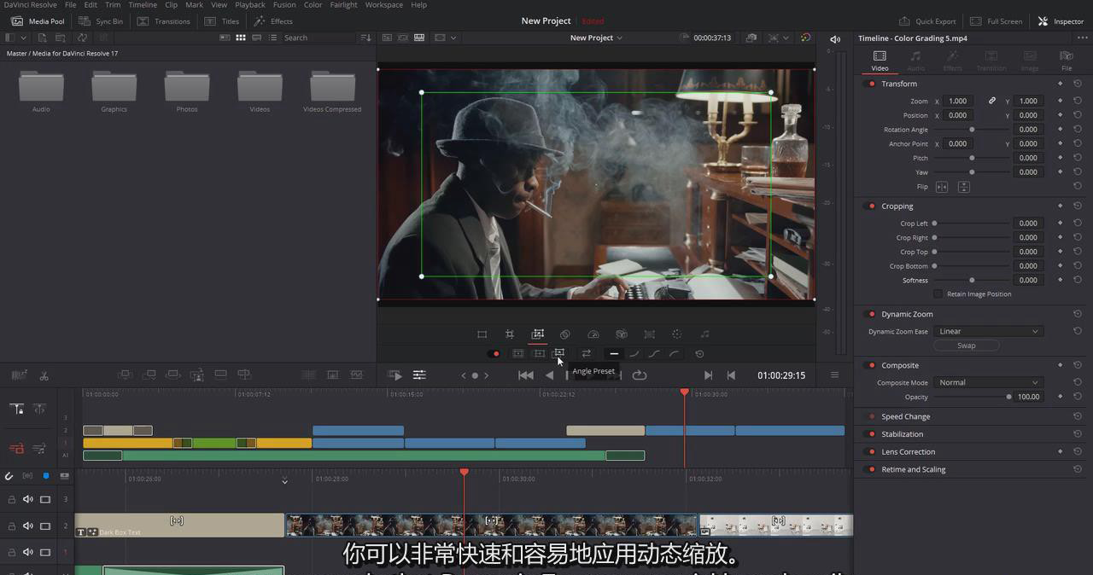This screenshot has width=1093, height=575.
Task: Open Composite Mode dropdown
Action: [x=988, y=383]
